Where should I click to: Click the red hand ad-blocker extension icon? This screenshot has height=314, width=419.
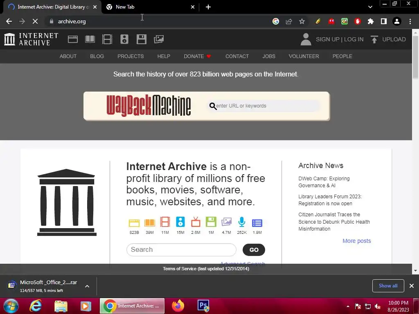click(x=358, y=21)
